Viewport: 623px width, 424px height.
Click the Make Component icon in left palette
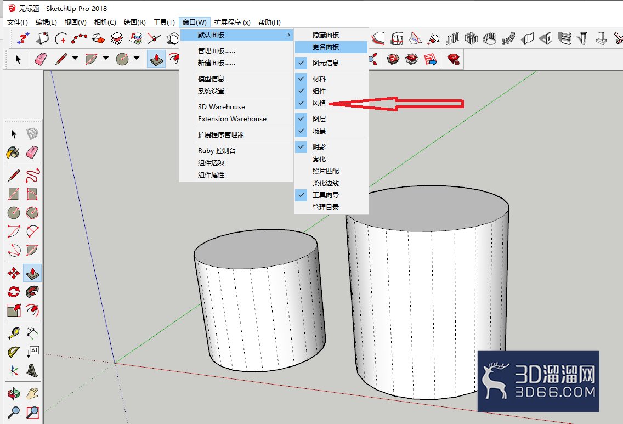(x=32, y=134)
